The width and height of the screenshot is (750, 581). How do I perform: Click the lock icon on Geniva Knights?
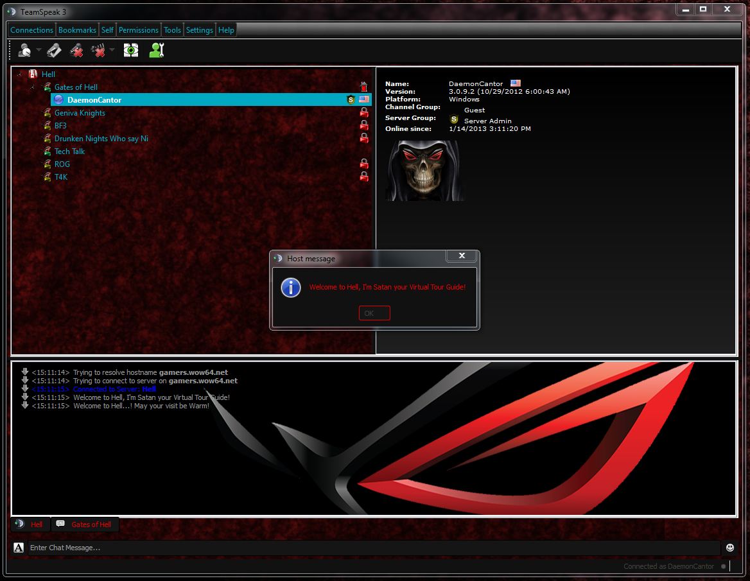(x=364, y=113)
